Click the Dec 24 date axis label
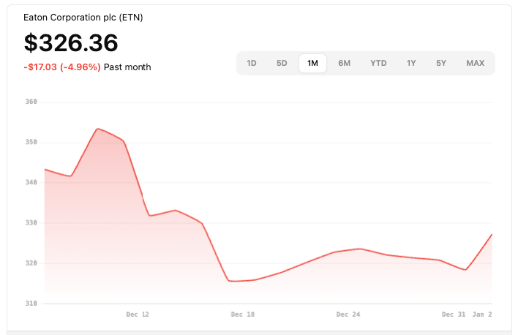Screen dimensions: 518x335 click(x=348, y=315)
